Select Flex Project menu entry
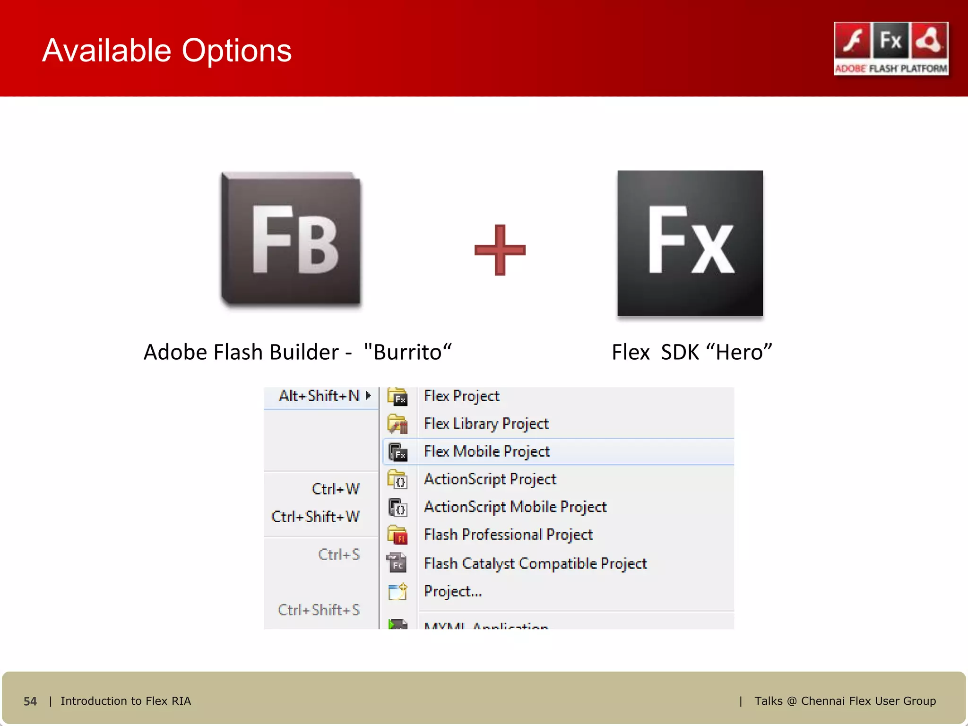Image resolution: width=968 pixels, height=726 pixels. (x=461, y=396)
